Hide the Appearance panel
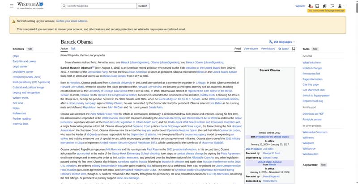358x184 pixels. point(323,165)
